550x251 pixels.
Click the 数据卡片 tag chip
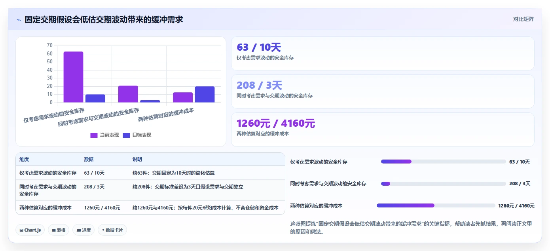112,230
